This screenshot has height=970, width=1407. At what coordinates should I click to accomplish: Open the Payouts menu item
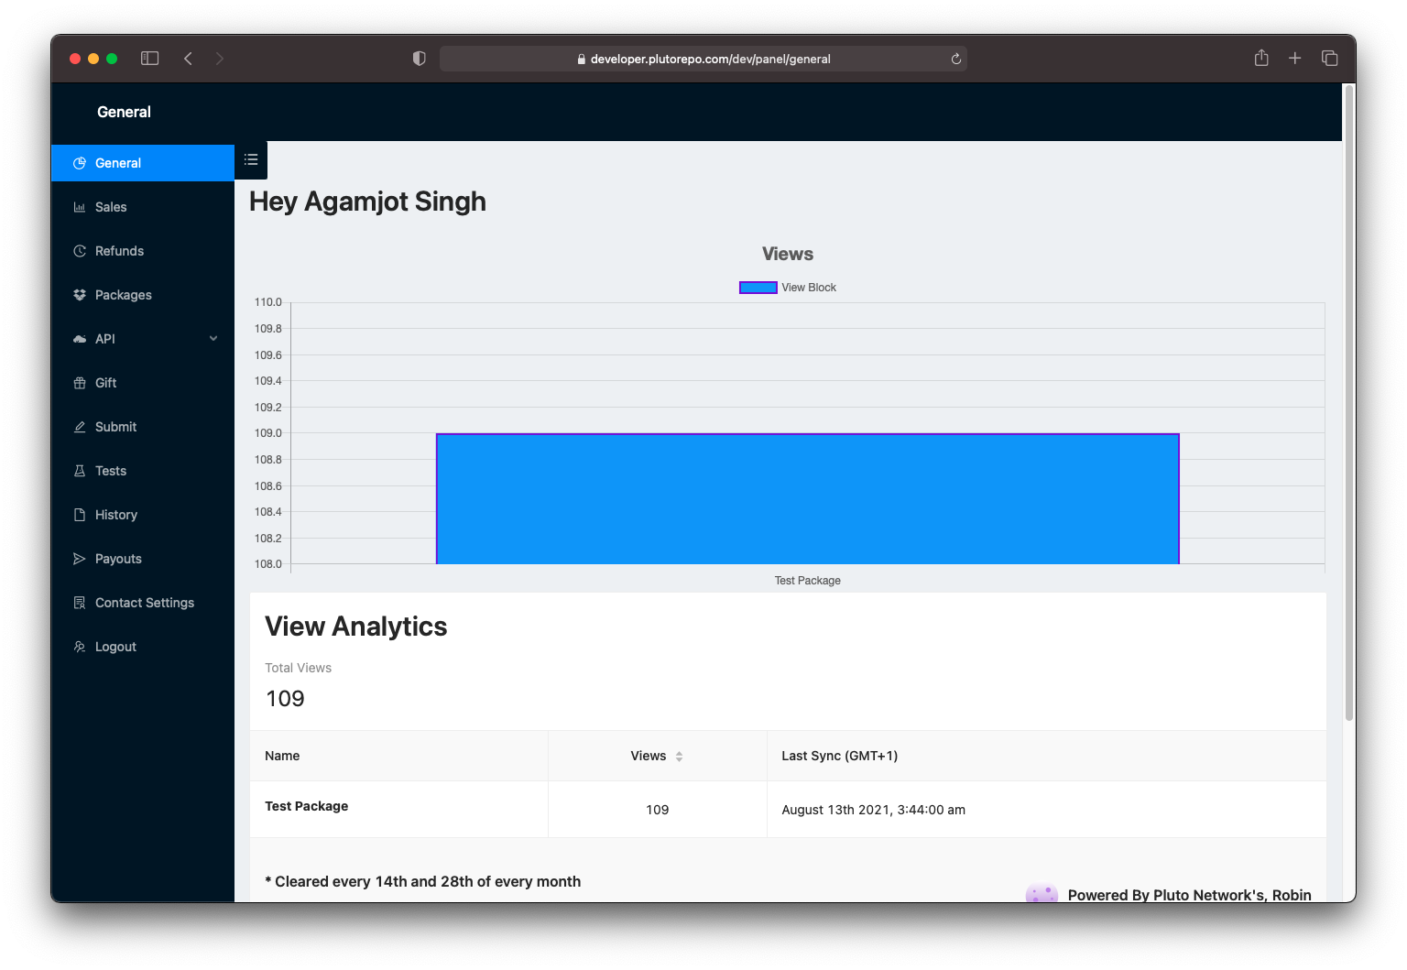point(143,559)
